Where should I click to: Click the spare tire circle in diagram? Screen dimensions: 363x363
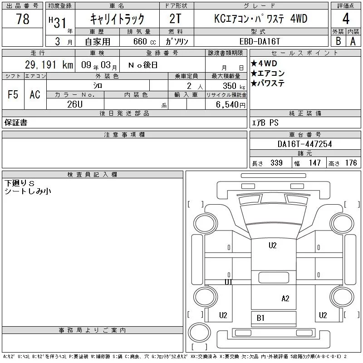click(199, 332)
